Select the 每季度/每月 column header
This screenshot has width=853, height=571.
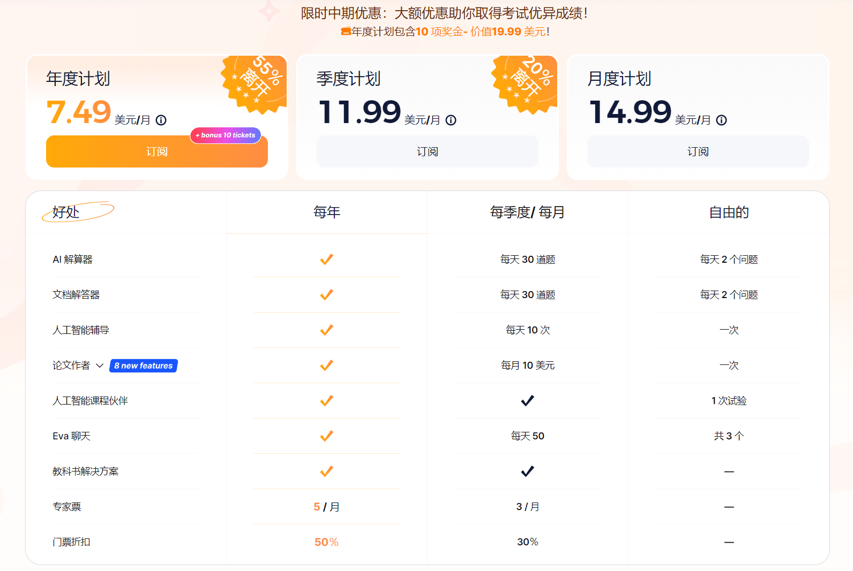pos(527,212)
